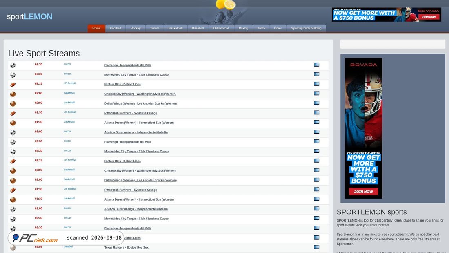The width and height of the screenshot is (449, 253).
Task: Click the soccer ball icon in the first Flamengo row
Action: tap(13, 65)
